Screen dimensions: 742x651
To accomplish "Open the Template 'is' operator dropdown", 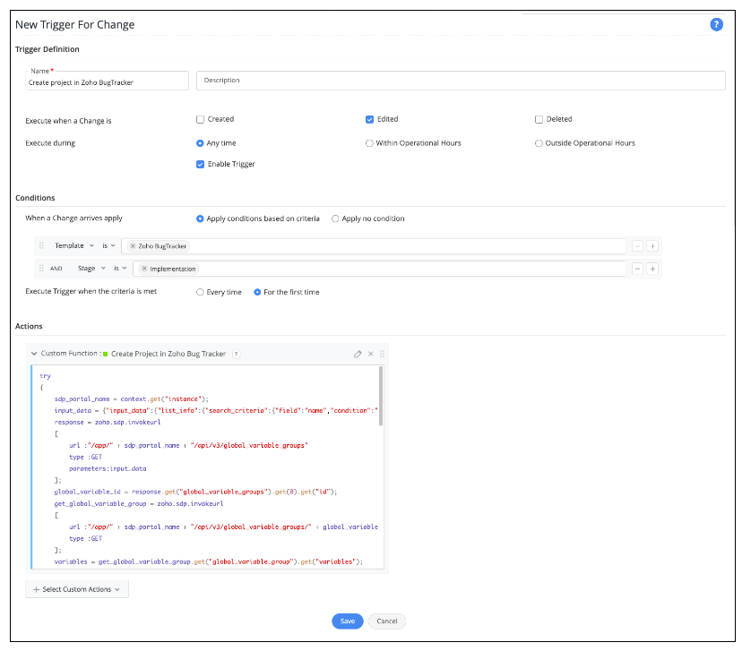I will coord(108,245).
